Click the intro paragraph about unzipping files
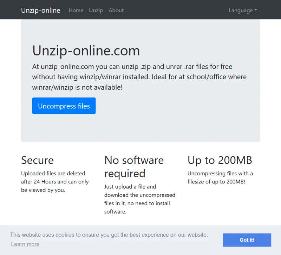 click(x=139, y=77)
